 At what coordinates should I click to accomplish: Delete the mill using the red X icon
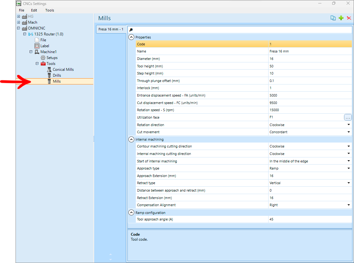(x=349, y=18)
